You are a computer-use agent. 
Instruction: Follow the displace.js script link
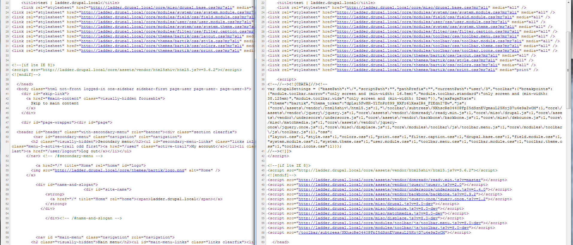[x=368, y=218]
